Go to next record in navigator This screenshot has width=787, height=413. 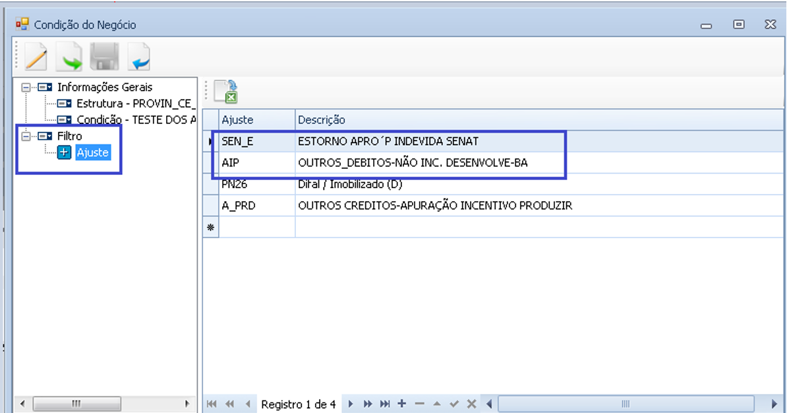tap(351, 404)
